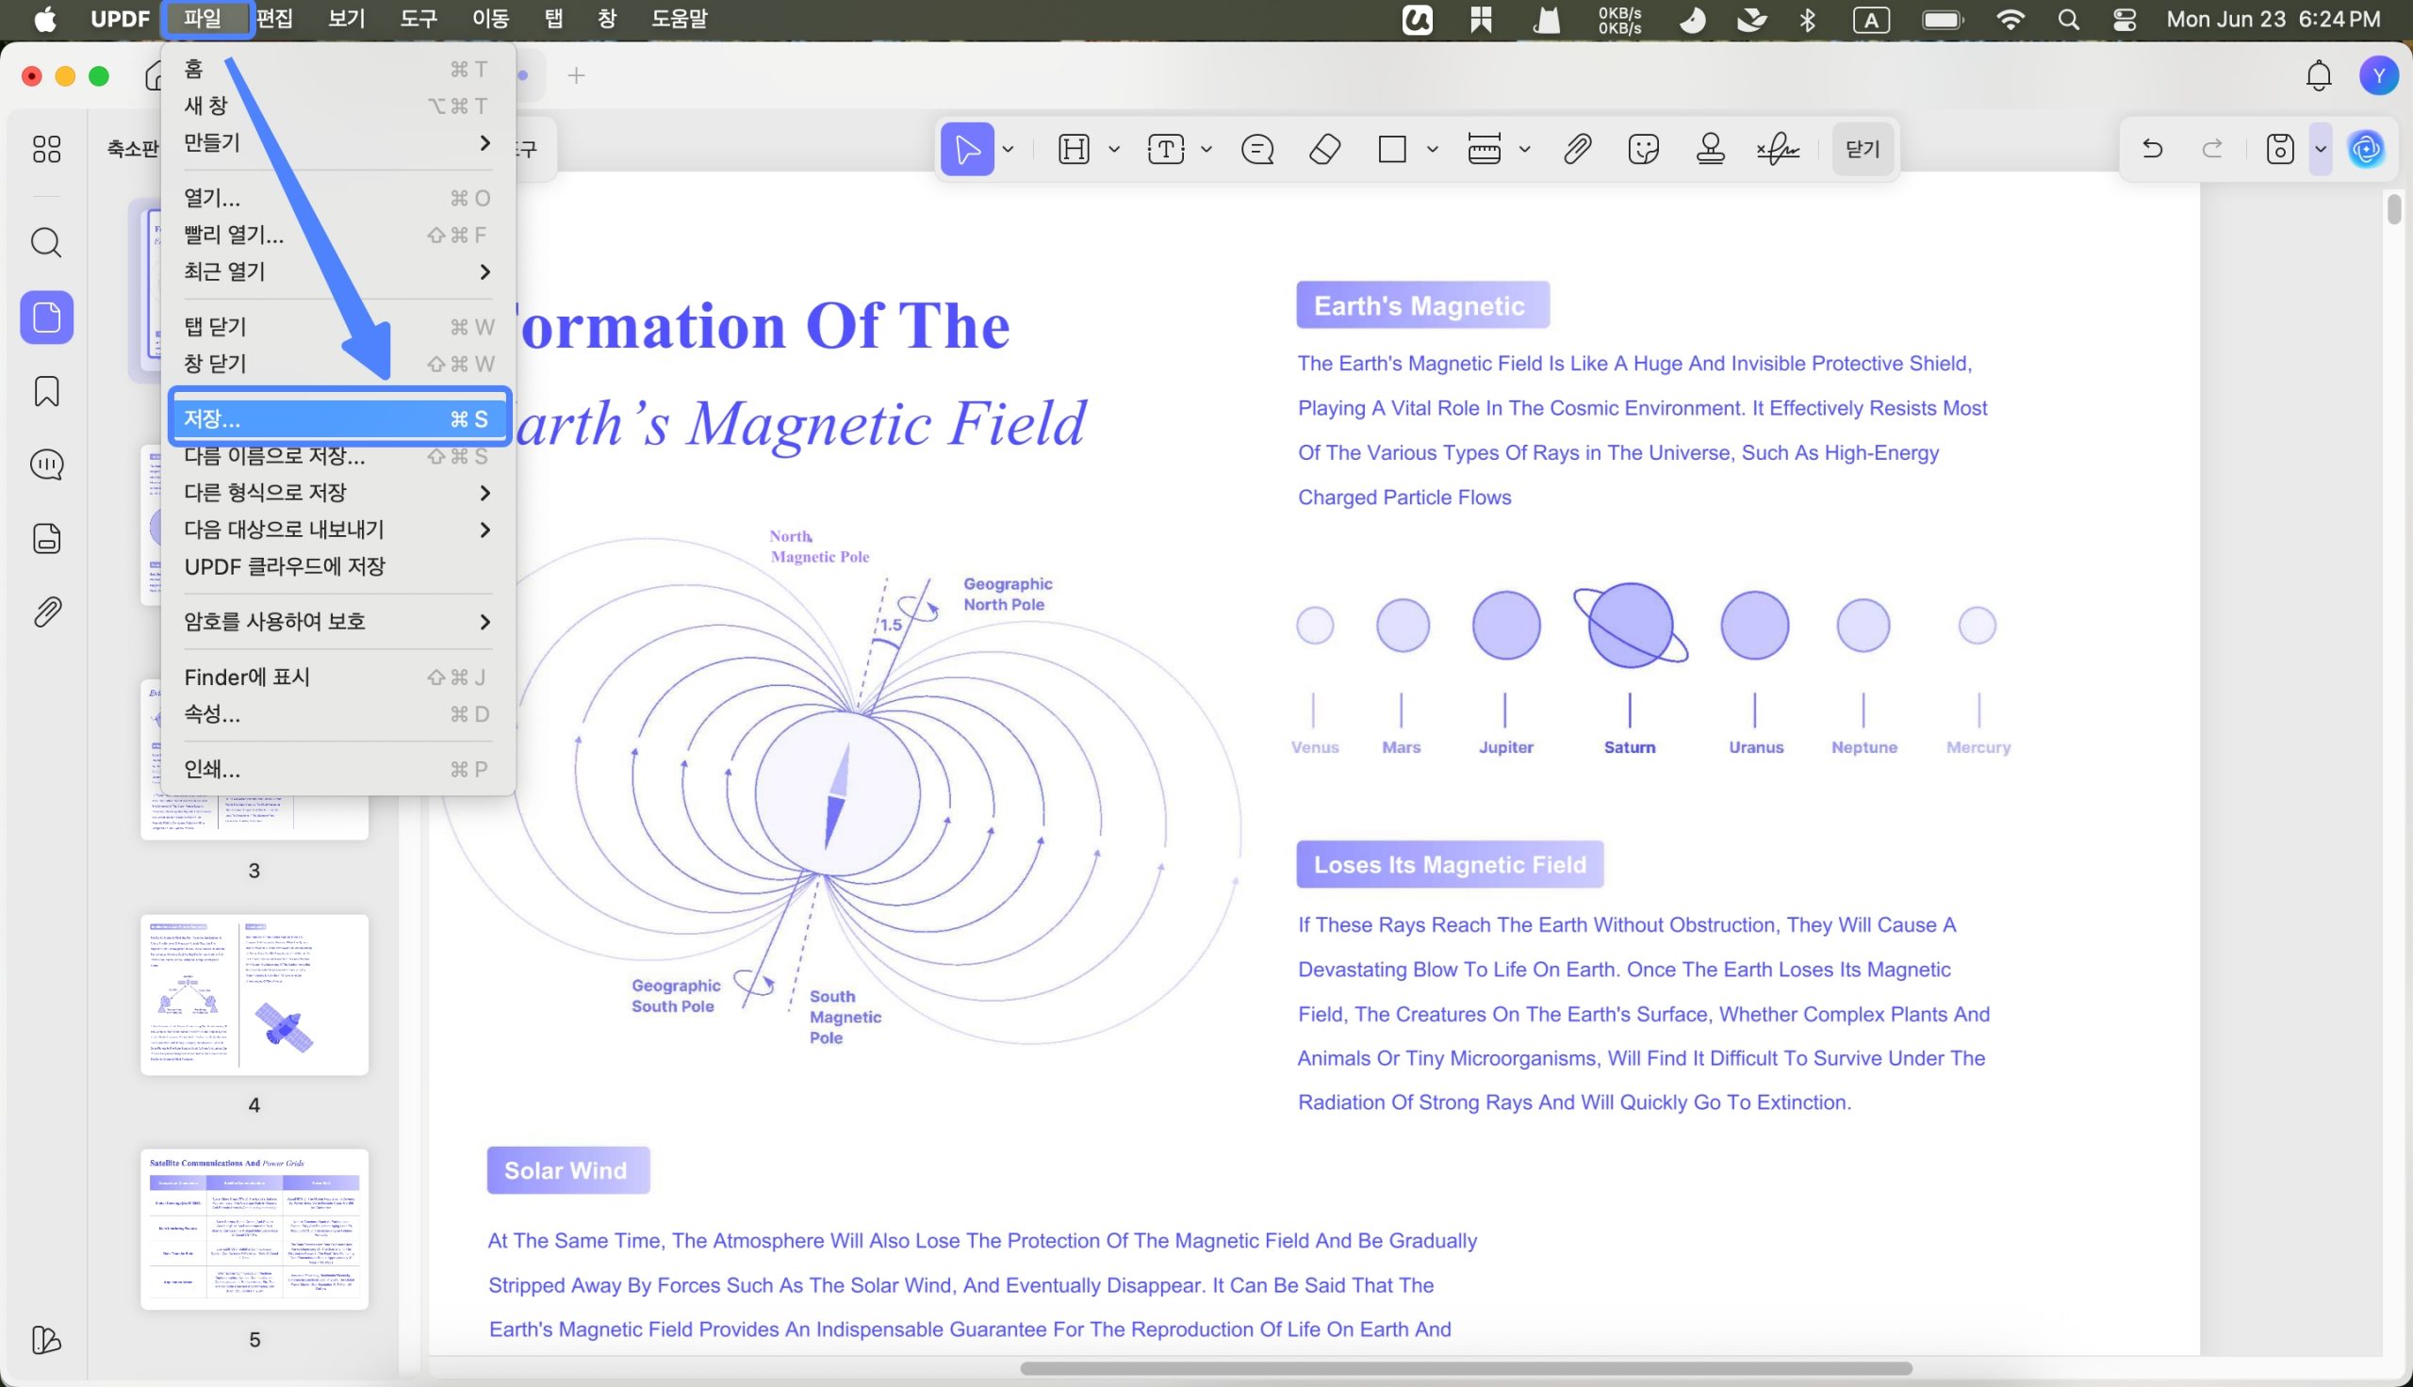Click the vertical scrollbar handle
This screenshot has width=2413, height=1387.
tap(2395, 208)
